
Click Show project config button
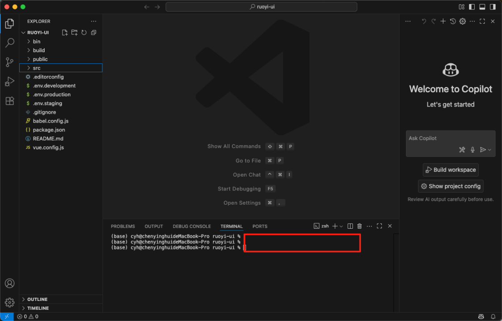[451, 186]
